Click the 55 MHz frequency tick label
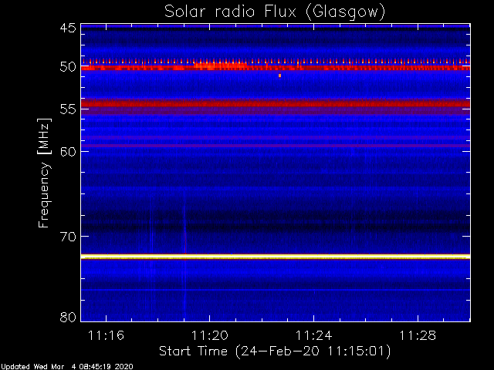This screenshot has height=370, width=494. [x=68, y=109]
